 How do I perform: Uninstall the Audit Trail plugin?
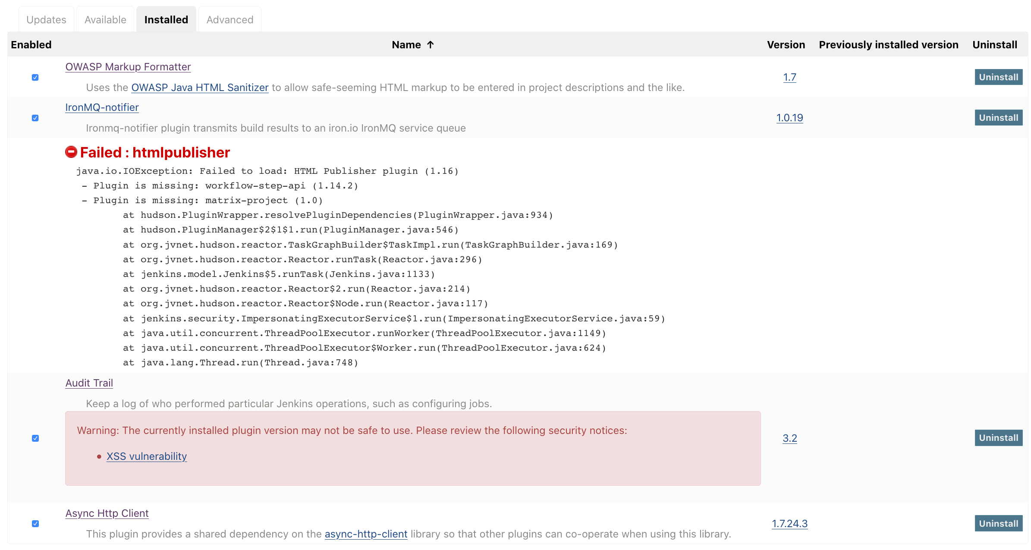(x=998, y=438)
